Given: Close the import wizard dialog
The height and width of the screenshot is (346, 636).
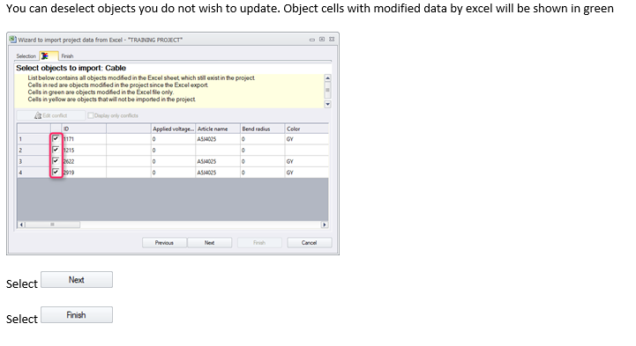Looking at the screenshot, I should 332,40.
